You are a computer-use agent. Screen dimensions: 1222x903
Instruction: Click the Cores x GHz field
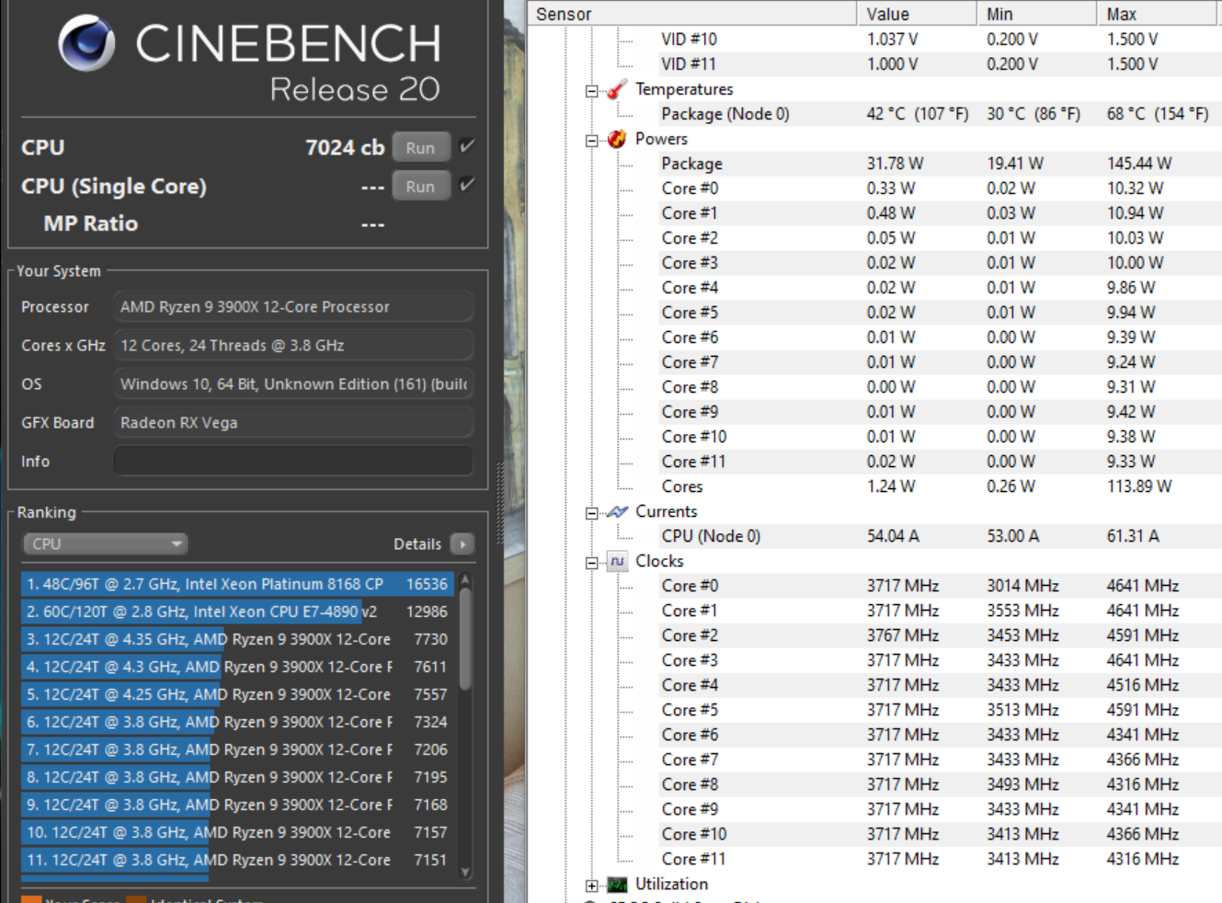293,346
